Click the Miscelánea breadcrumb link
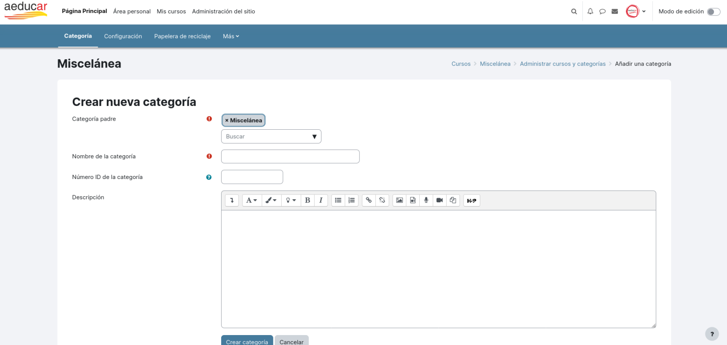The height and width of the screenshot is (345, 727). coord(495,64)
